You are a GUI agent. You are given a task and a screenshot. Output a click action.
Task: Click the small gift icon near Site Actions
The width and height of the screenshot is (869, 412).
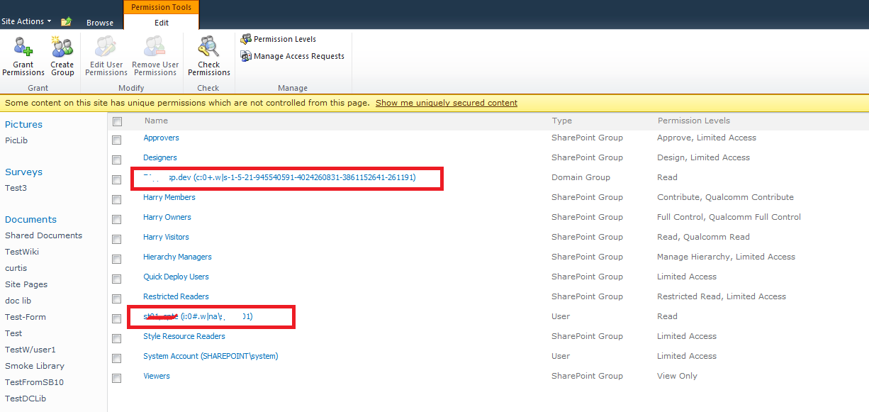pos(65,22)
